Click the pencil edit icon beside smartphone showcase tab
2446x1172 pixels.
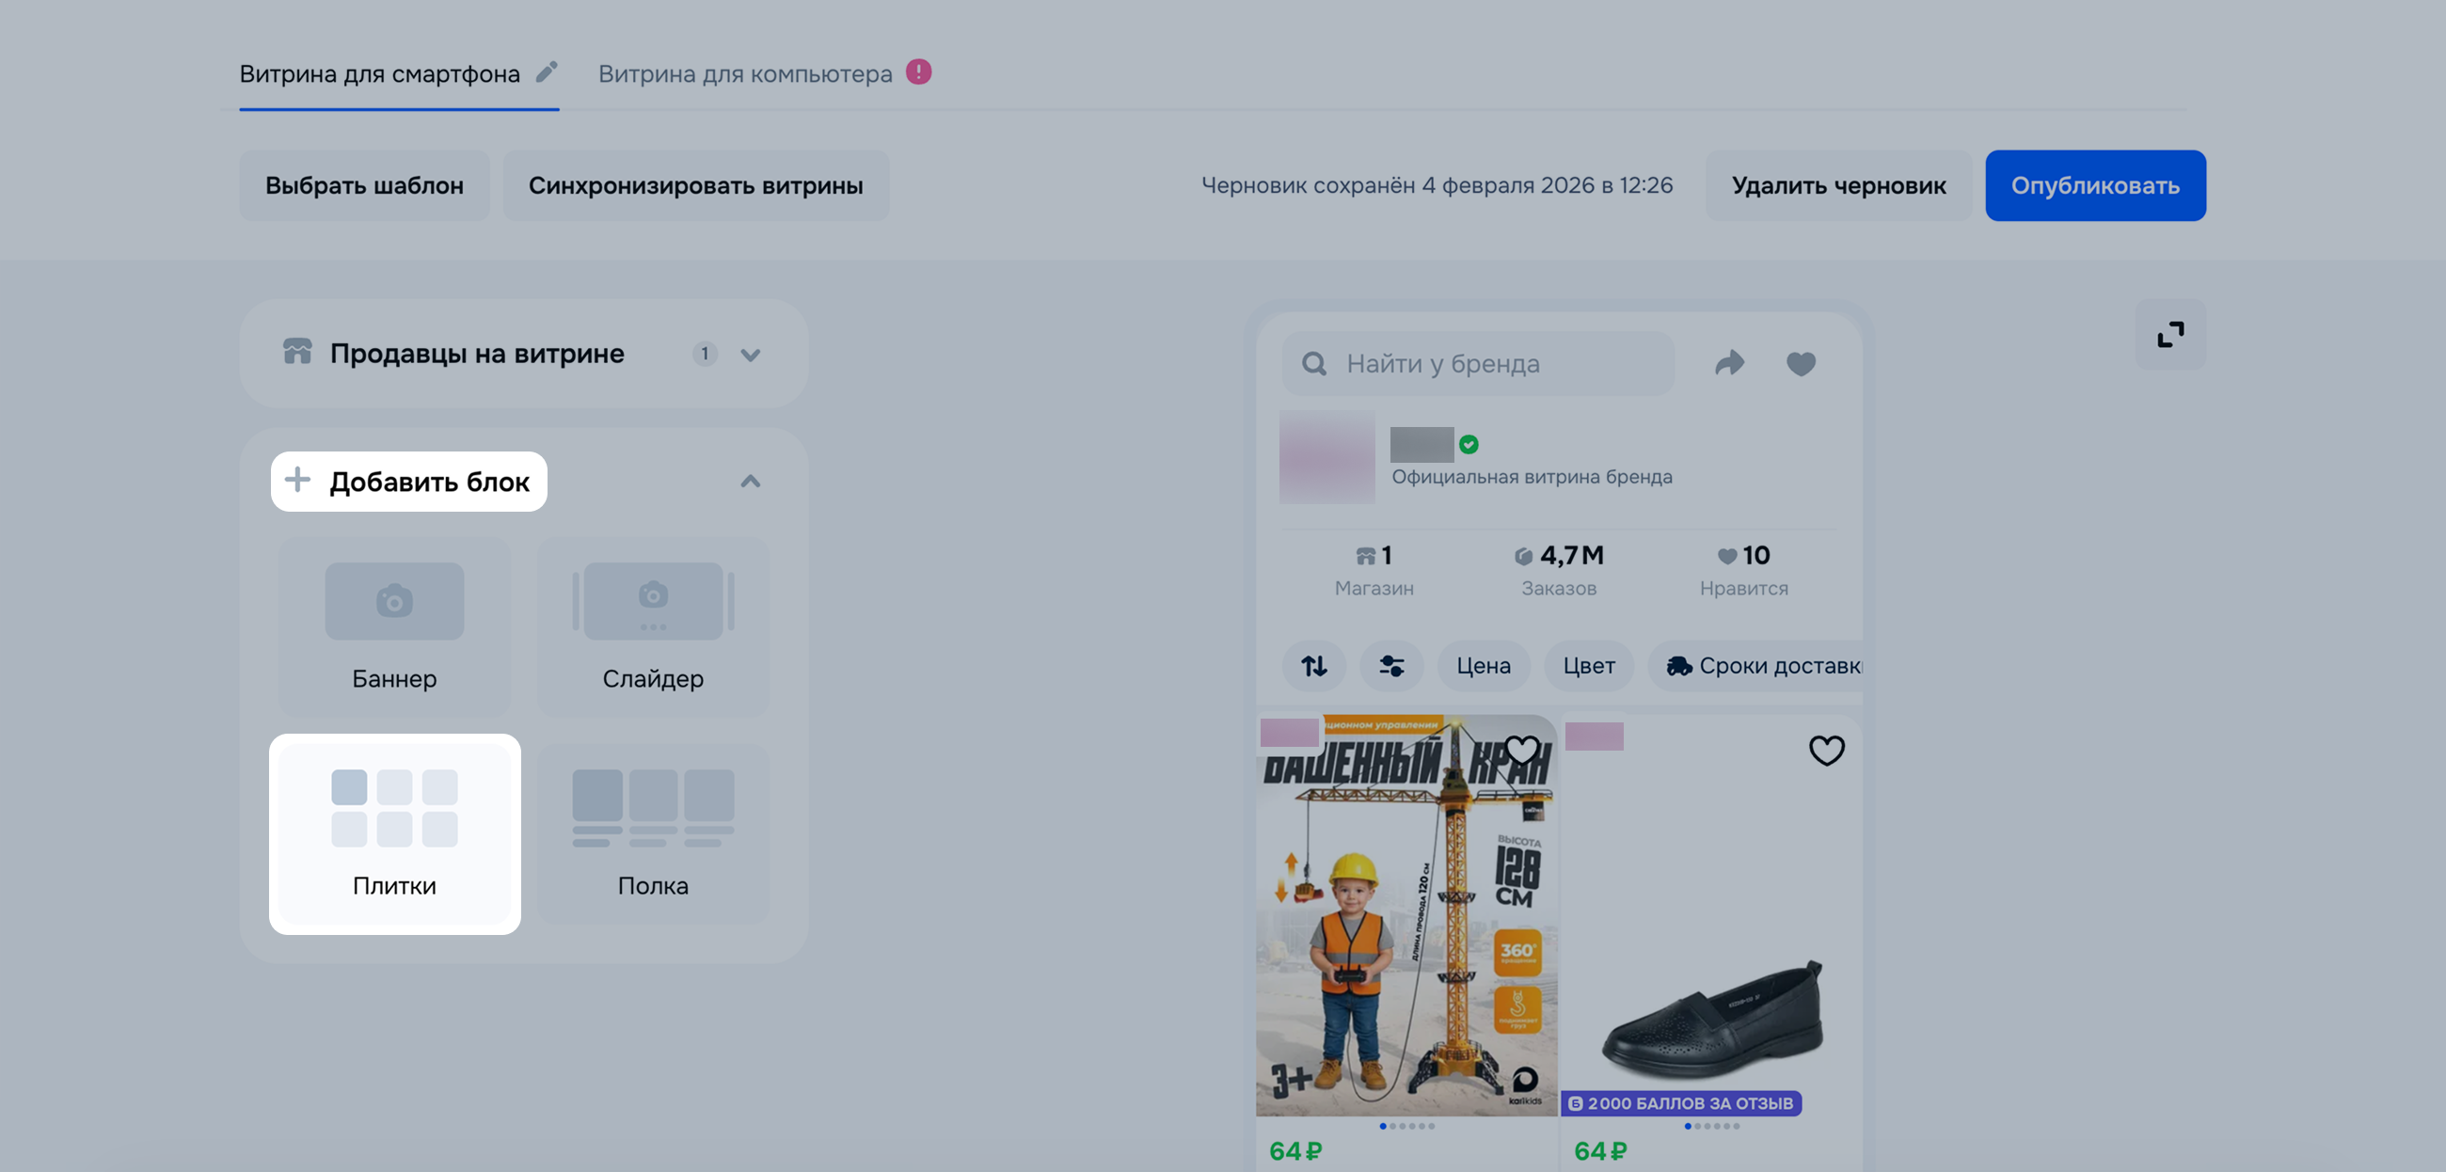tap(547, 72)
